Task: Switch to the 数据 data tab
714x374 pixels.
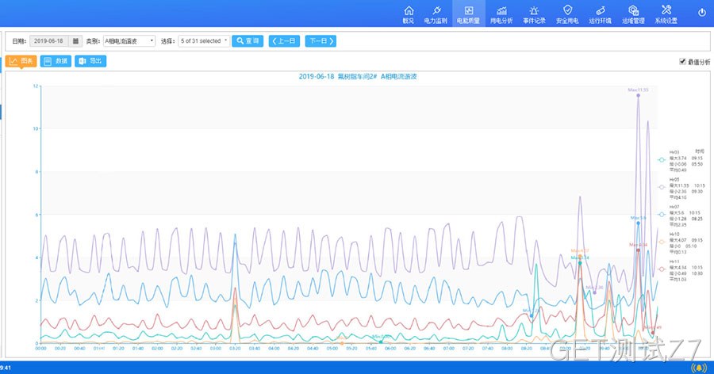Action: pos(56,61)
